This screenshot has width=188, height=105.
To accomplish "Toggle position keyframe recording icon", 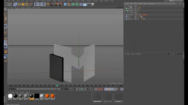I will tap(106, 89).
